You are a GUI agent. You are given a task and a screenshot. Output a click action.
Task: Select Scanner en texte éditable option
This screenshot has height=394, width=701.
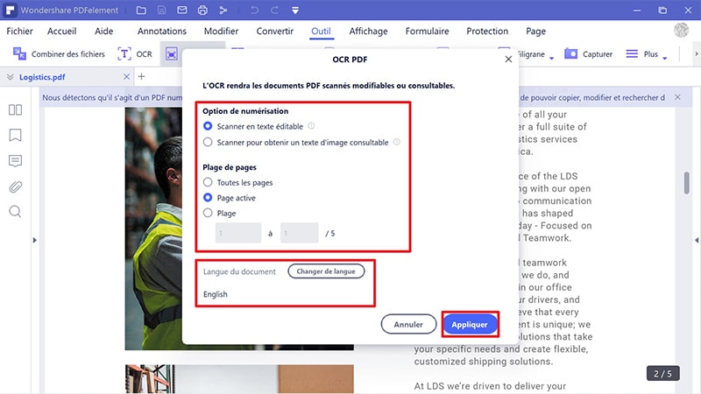click(x=208, y=126)
